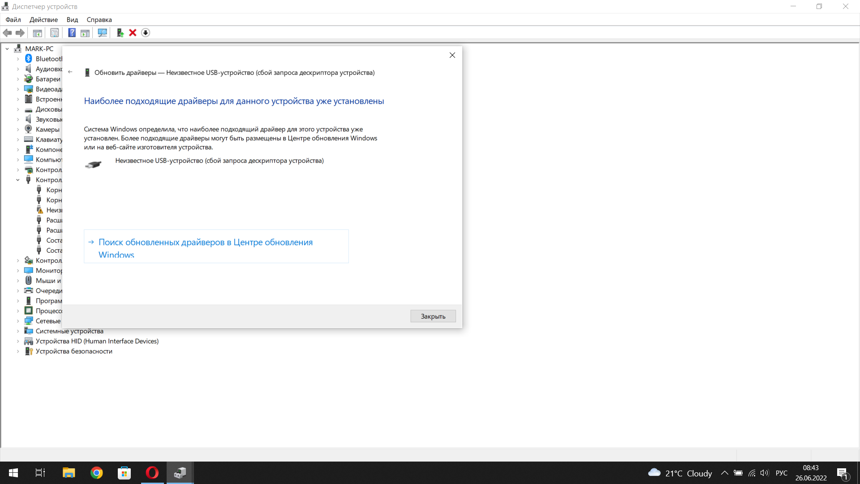The image size is (860, 484).
Task: Click the red X uninstall device icon
Action: point(133,33)
